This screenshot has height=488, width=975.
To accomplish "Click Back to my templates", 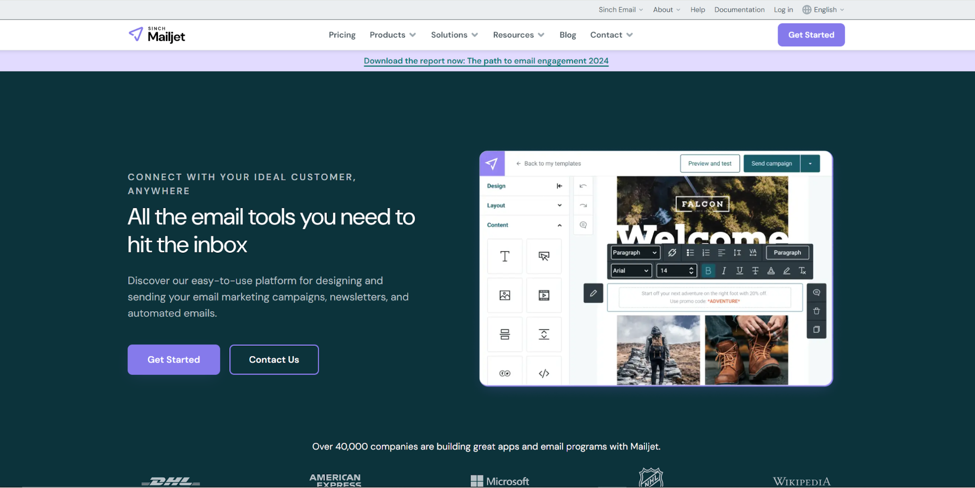I will 548,164.
